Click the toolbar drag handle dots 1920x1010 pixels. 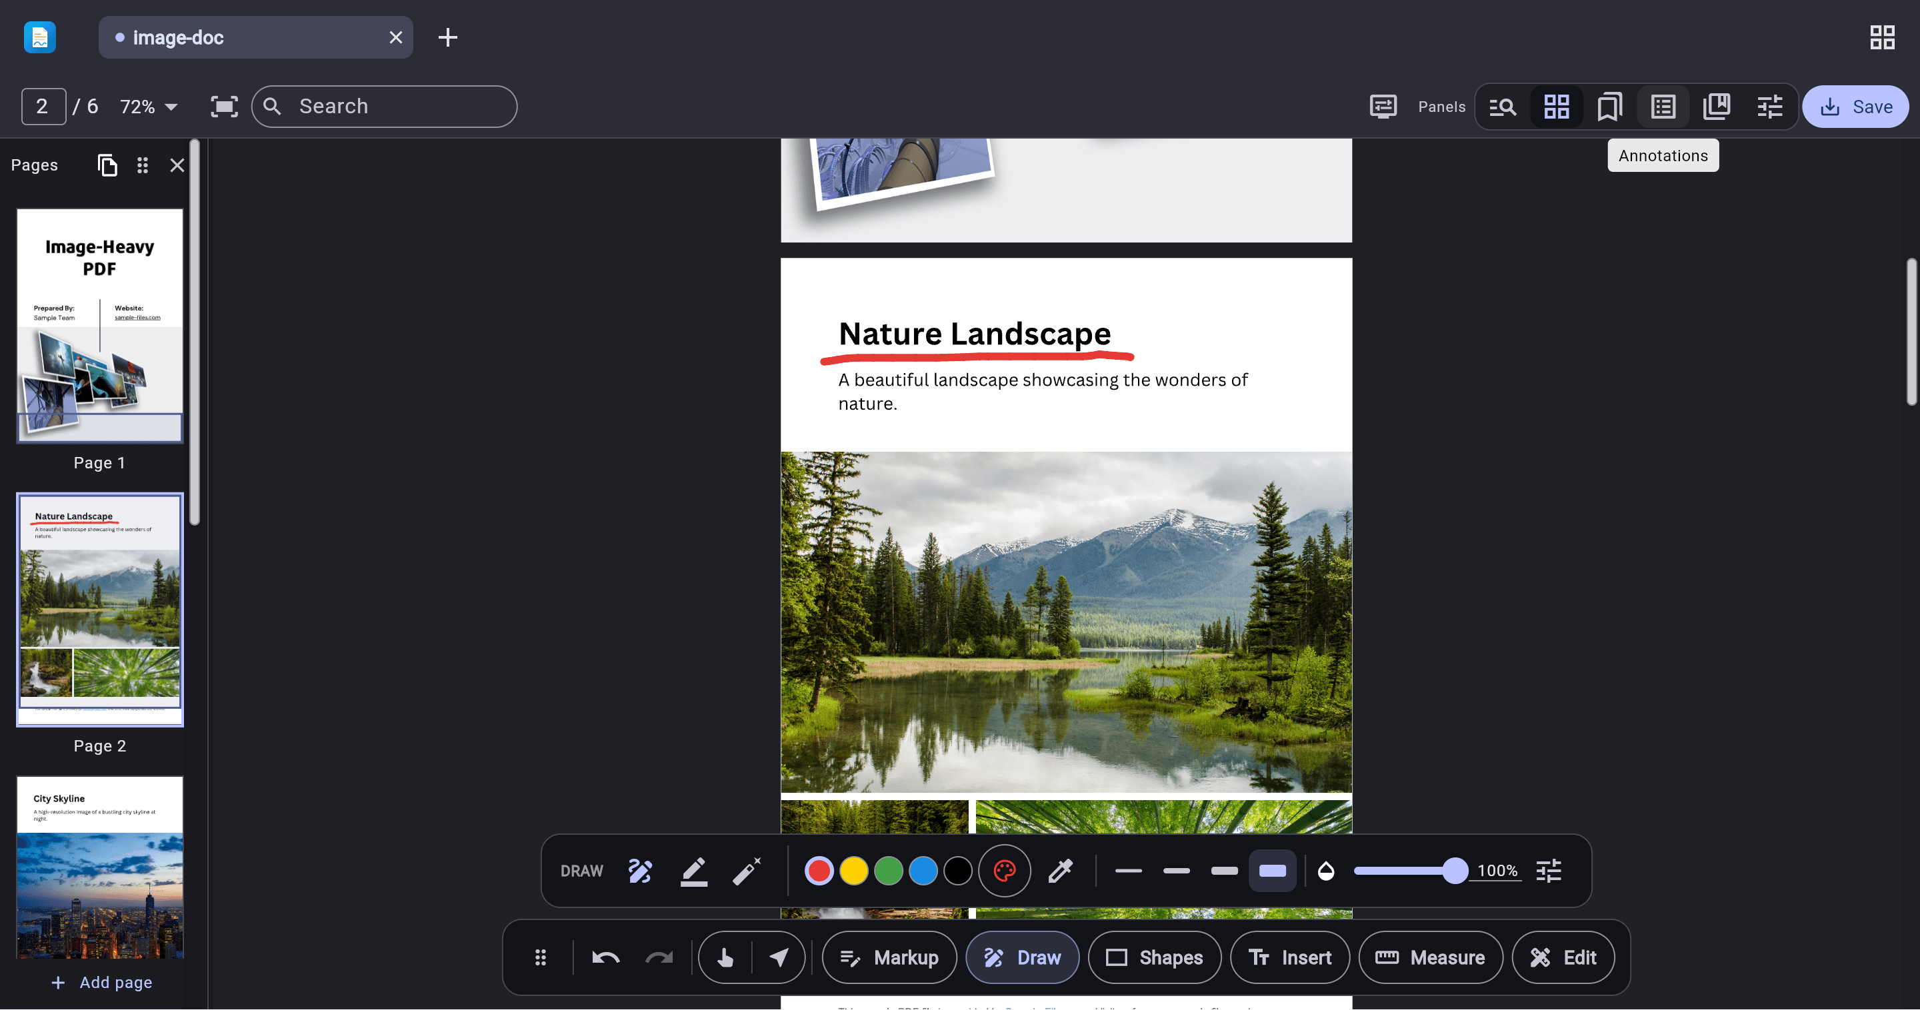(x=541, y=958)
